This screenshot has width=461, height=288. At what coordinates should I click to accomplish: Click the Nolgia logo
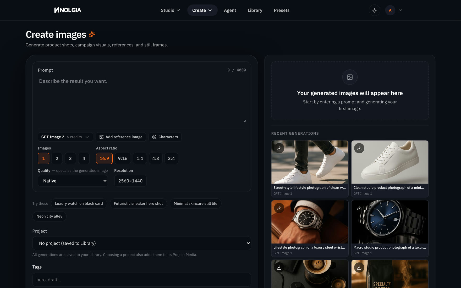pyautogui.click(x=68, y=10)
